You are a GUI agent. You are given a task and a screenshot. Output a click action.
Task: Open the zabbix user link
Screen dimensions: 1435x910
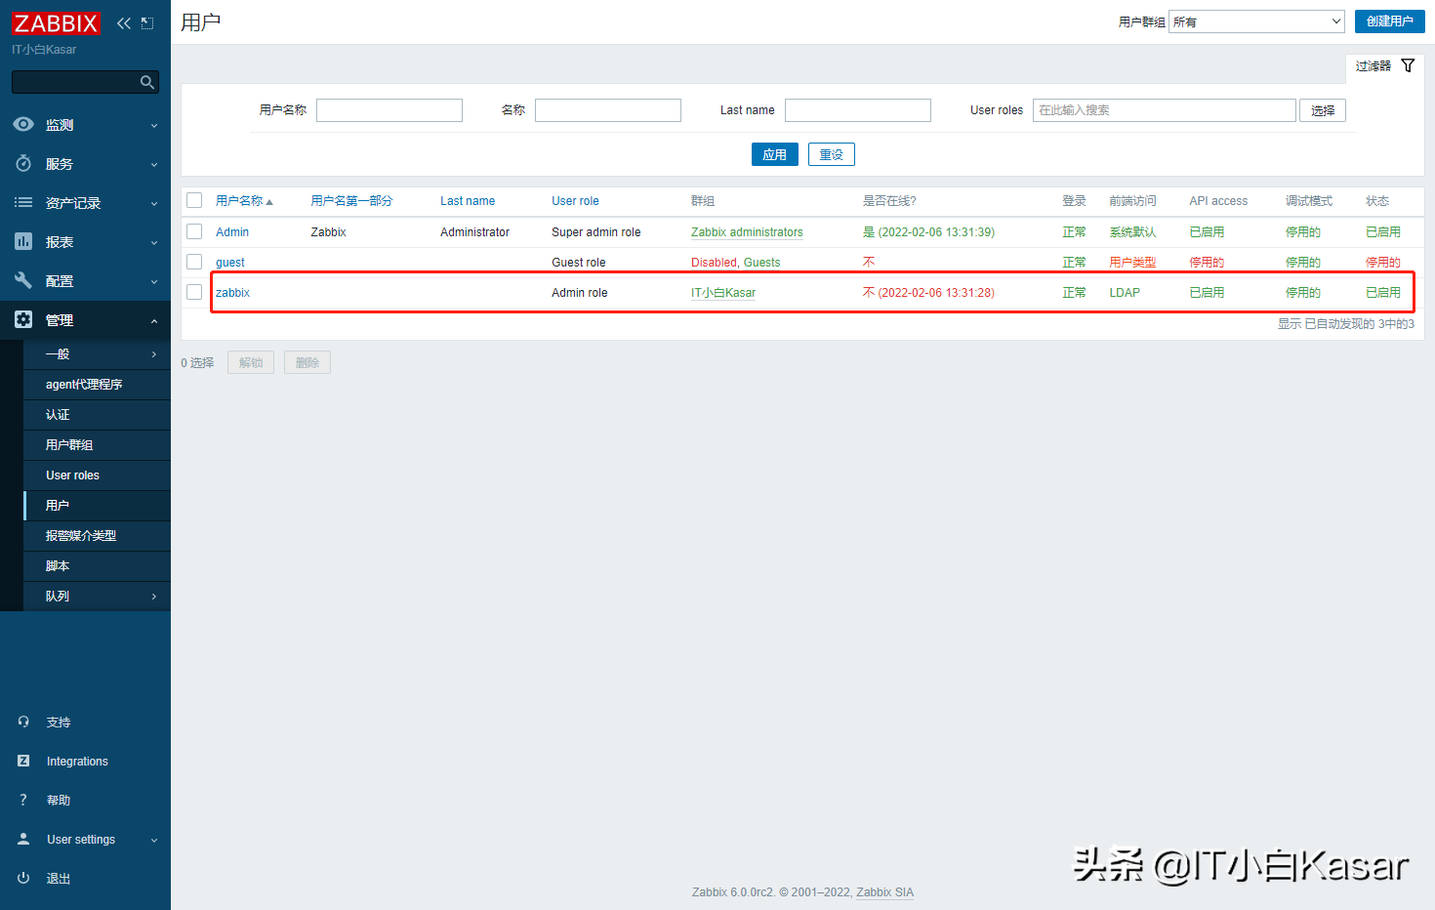232,293
